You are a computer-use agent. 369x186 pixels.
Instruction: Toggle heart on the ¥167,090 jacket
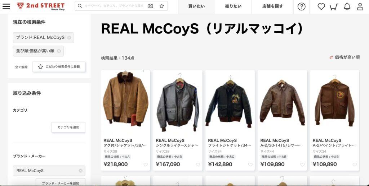(x=198, y=165)
